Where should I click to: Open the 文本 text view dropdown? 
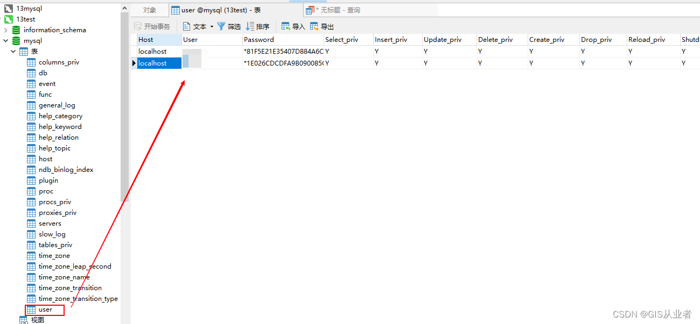pyautogui.click(x=198, y=26)
